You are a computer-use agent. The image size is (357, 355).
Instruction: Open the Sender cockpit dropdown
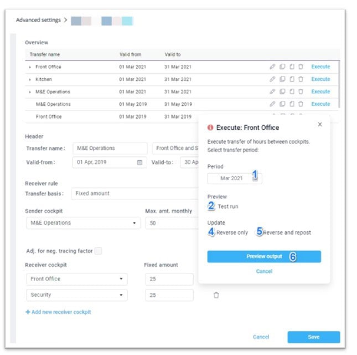tap(82, 223)
